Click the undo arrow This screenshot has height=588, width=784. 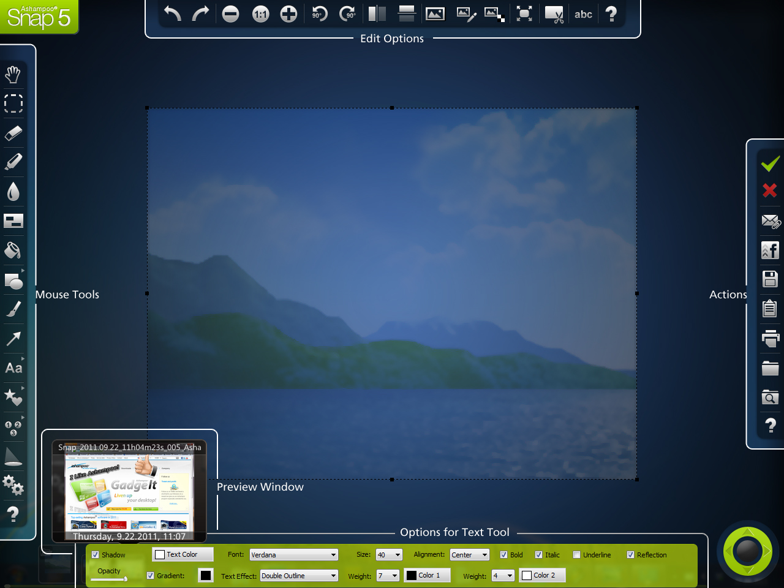[x=172, y=13]
